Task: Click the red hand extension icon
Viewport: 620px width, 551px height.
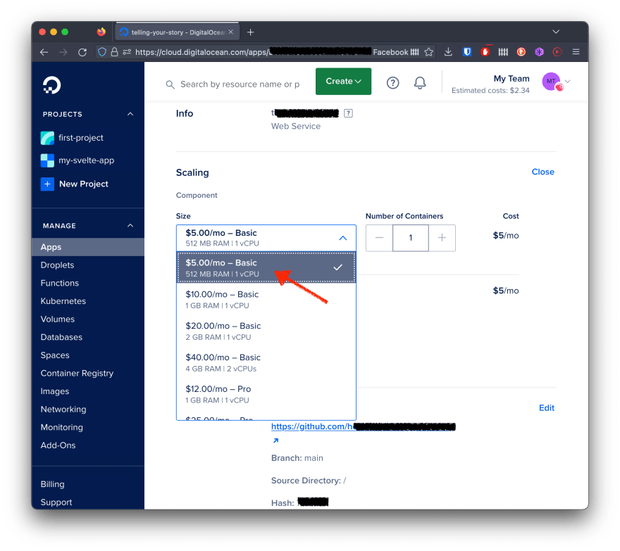Action: pos(485,52)
